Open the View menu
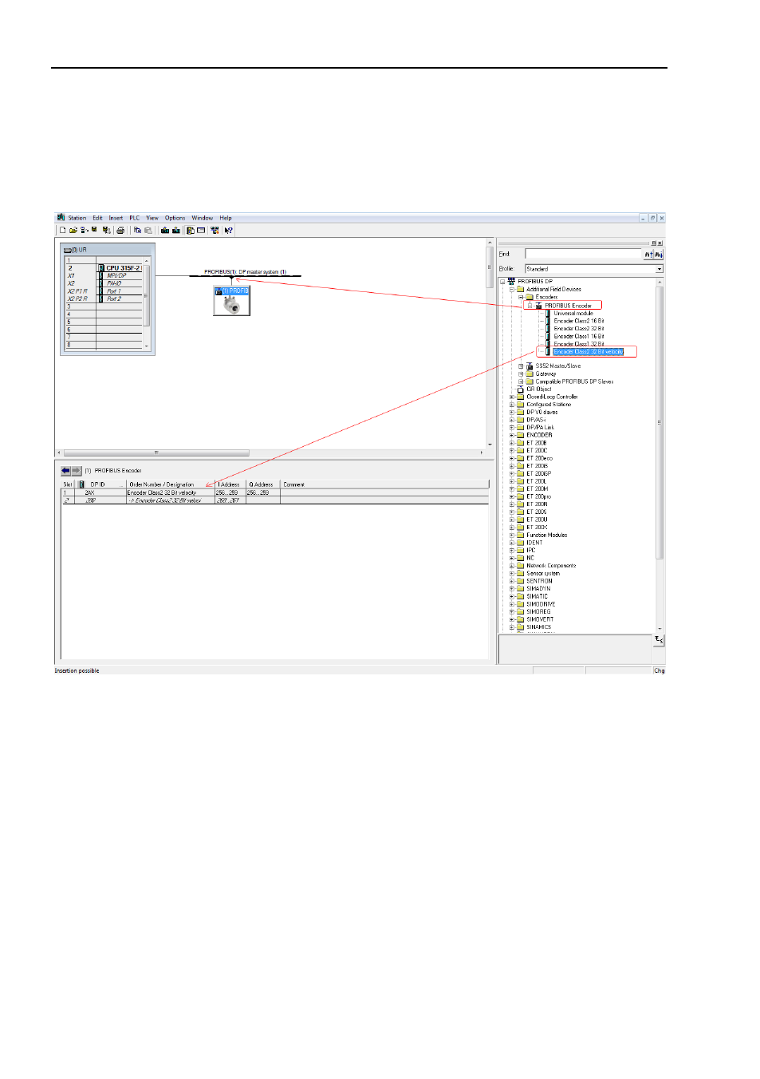760x1079 pixels. [x=152, y=218]
